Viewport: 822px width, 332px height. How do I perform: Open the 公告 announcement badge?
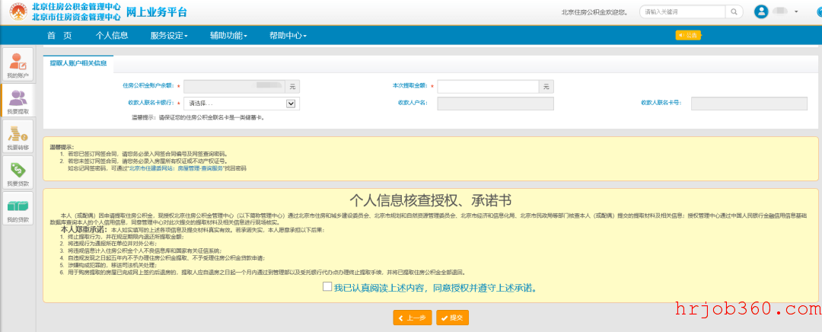point(688,35)
